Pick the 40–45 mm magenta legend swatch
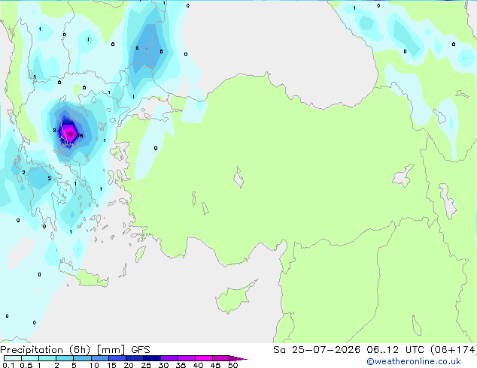 (204, 358)
